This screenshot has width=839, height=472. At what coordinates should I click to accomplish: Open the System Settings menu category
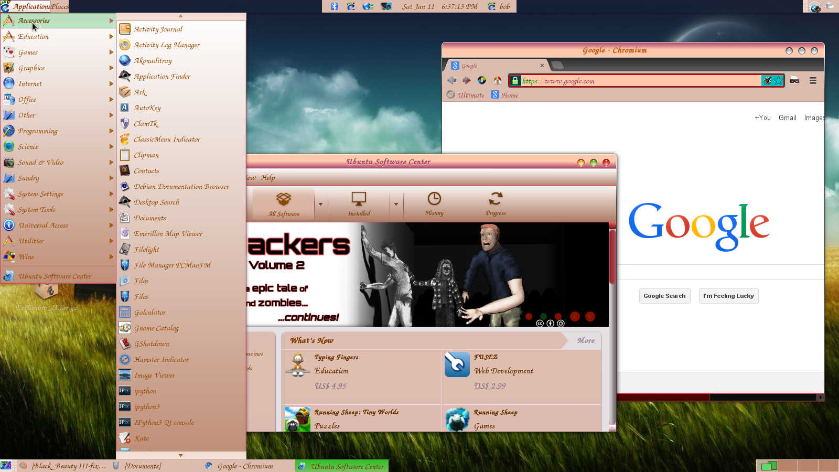point(58,194)
